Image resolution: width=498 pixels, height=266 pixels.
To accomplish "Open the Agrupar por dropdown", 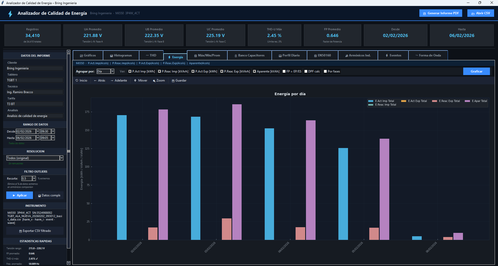I will pyautogui.click(x=112, y=71).
